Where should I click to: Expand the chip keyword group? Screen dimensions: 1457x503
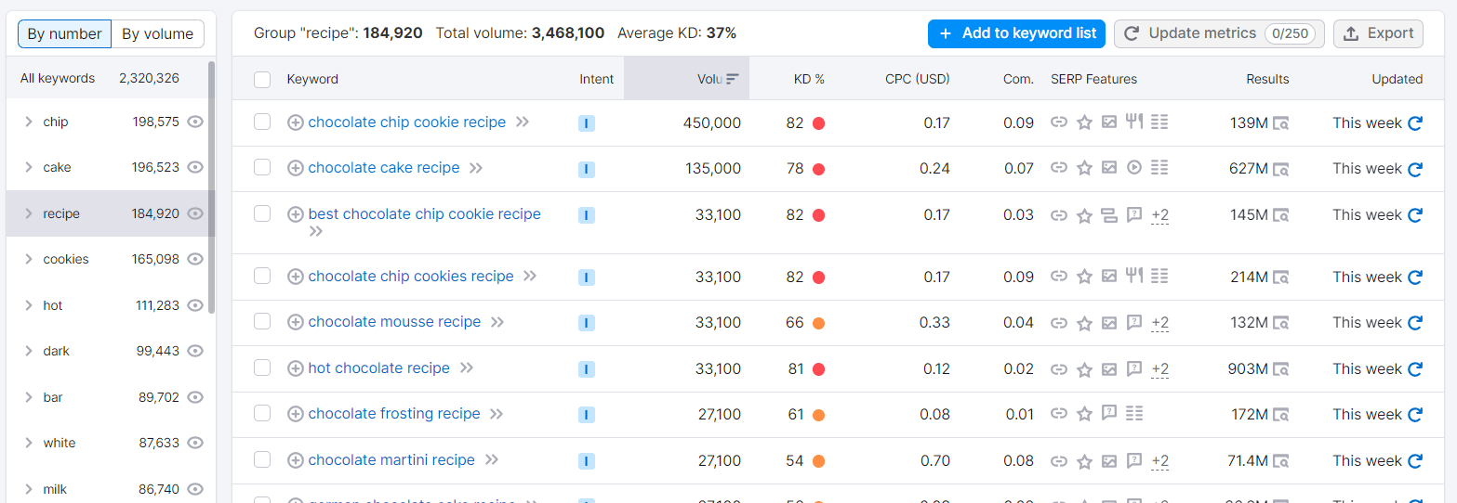point(29,122)
